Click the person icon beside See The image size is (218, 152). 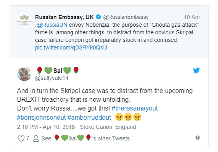click(x=36, y=138)
